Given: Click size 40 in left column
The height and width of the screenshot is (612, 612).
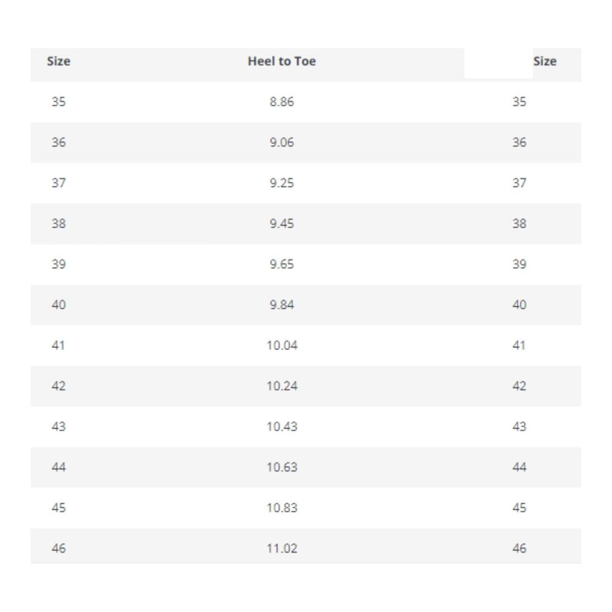Looking at the screenshot, I should coord(59,305).
